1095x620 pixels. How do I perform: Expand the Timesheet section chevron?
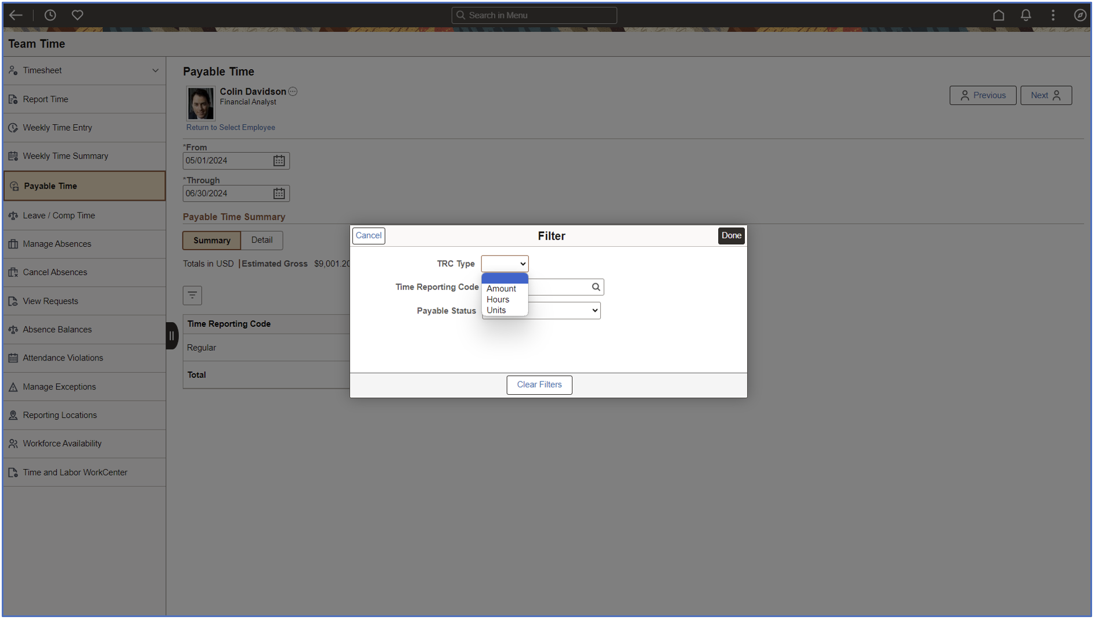[x=155, y=70]
